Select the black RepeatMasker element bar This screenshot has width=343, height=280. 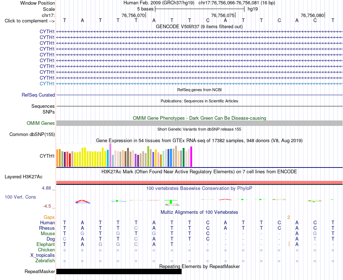click(119, 271)
